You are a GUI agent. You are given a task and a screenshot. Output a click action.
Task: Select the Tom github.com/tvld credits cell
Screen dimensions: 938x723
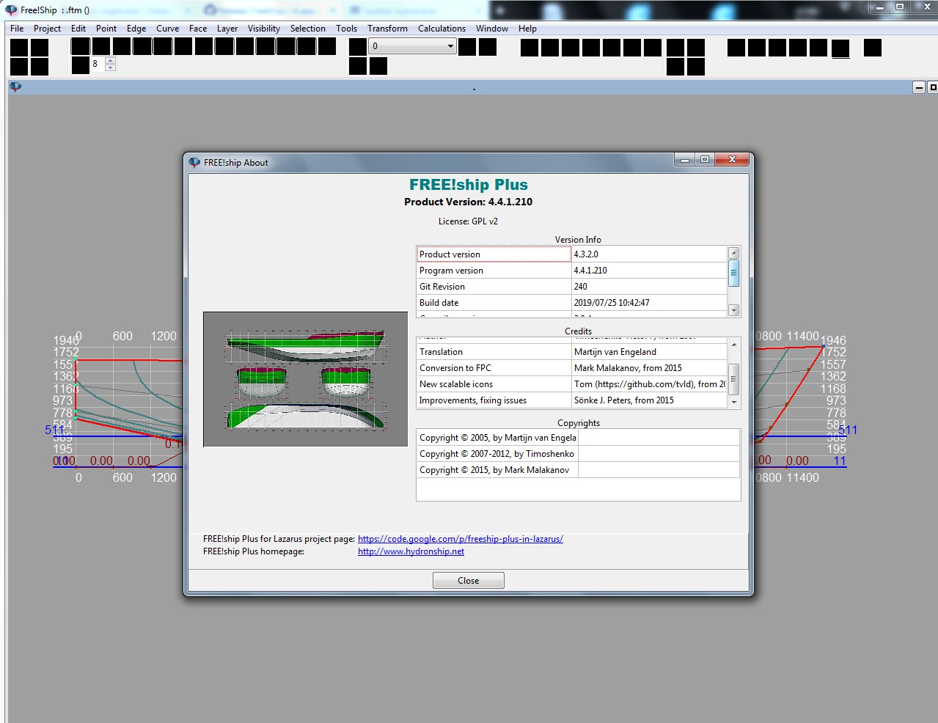650,384
